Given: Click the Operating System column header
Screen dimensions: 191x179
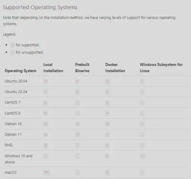Looking at the screenshot, I should pyautogui.click(x=21, y=71).
